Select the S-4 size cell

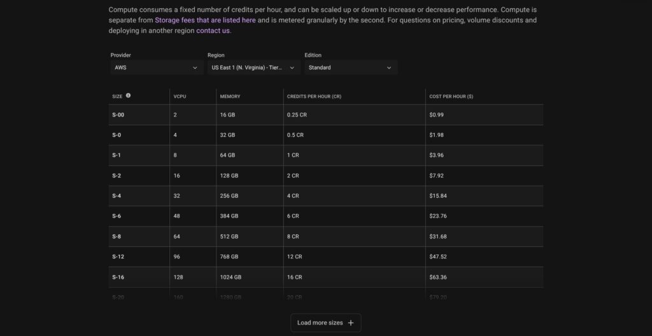click(x=139, y=196)
